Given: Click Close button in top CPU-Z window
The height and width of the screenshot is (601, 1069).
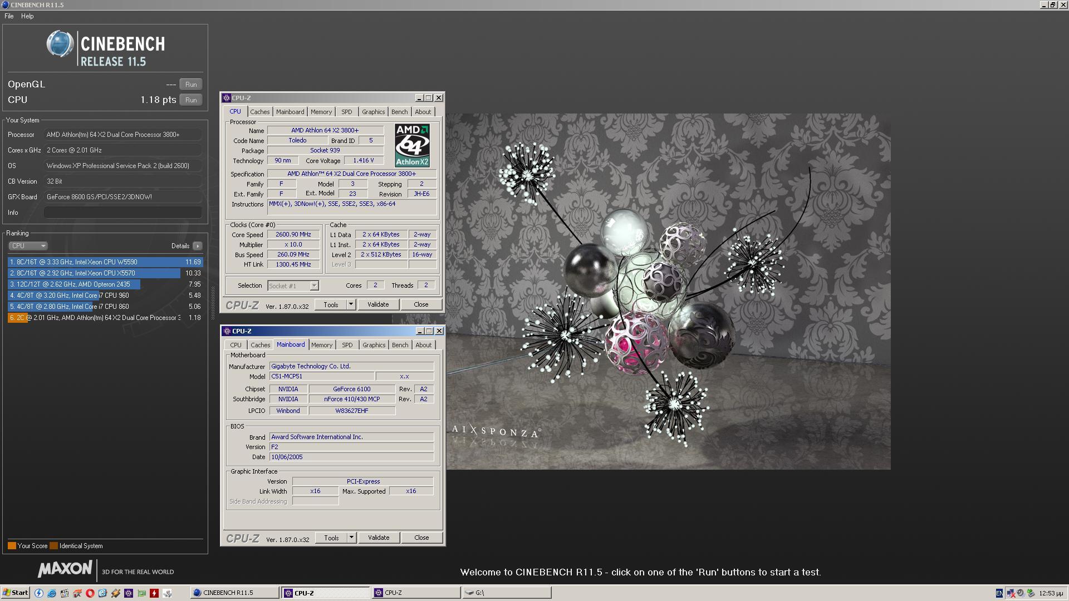Looking at the screenshot, I should 421,304.
